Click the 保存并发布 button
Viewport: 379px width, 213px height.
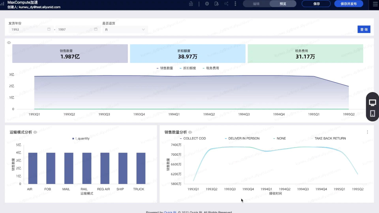click(349, 4)
